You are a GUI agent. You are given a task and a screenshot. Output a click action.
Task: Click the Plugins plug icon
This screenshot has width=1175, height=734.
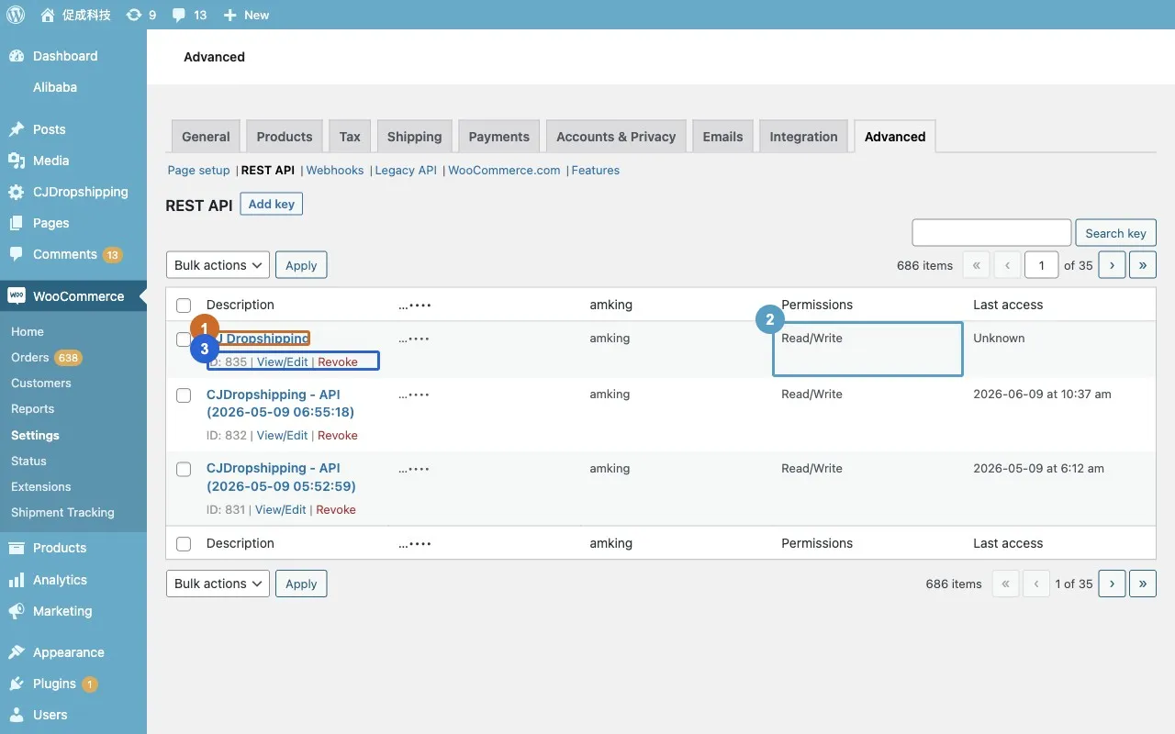tap(17, 684)
